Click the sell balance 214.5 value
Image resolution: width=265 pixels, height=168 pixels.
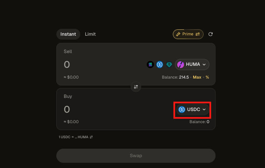[x=184, y=77]
